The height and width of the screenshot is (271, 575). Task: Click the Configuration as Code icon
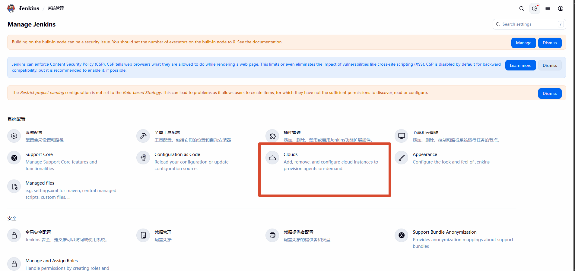pos(143,158)
